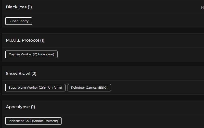Screen dimensions: 204x128
Task: Click the (1) count beside Apocalypse
Action: pos(33,107)
